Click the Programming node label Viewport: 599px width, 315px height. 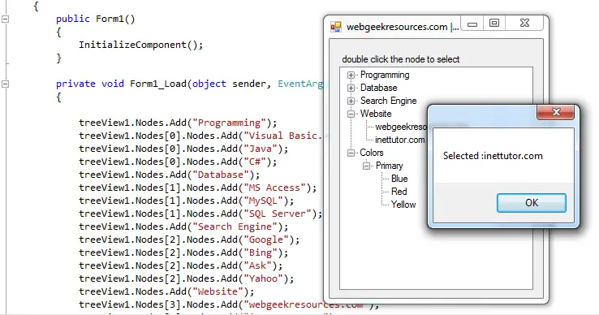(385, 75)
